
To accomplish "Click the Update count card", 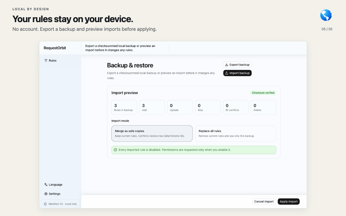I will point(180,107).
